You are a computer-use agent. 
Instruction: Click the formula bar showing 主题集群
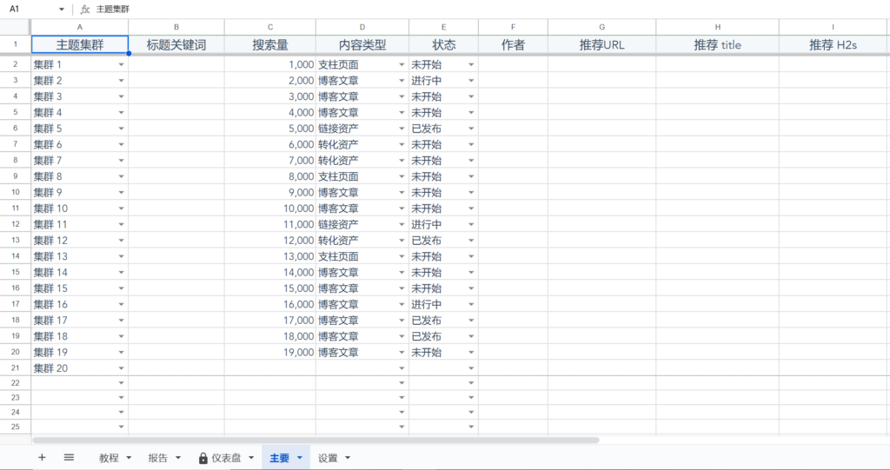pyautogui.click(x=435, y=9)
